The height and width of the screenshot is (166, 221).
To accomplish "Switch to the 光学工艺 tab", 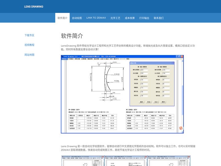I will tap(115, 18).
